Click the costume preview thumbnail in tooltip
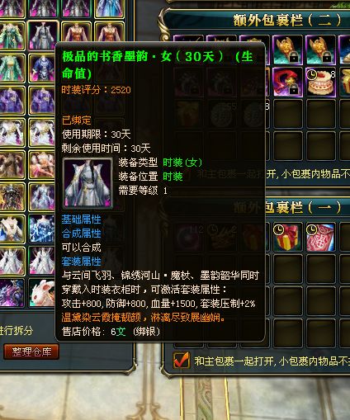Image resolution: width=350 pixels, height=420 pixels. tap(87, 183)
